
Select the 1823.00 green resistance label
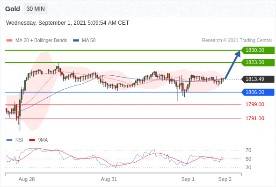point(258,63)
